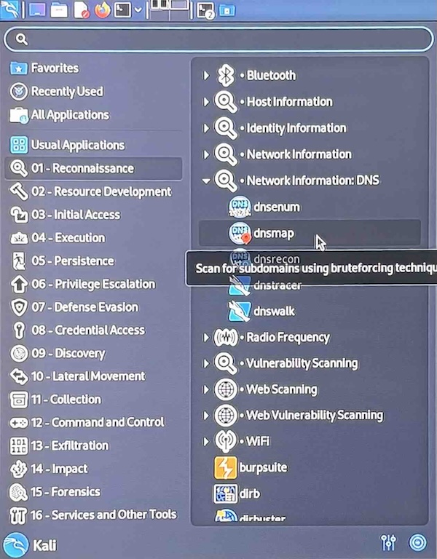Viewport: 437px width, 559px height.
Task: Open menu settings sliders icon
Action: pos(388,542)
